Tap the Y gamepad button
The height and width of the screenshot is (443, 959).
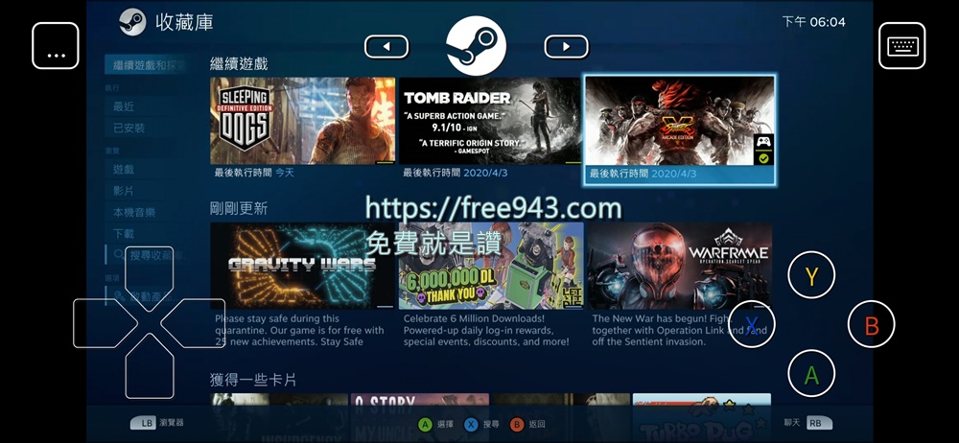pyautogui.click(x=811, y=275)
